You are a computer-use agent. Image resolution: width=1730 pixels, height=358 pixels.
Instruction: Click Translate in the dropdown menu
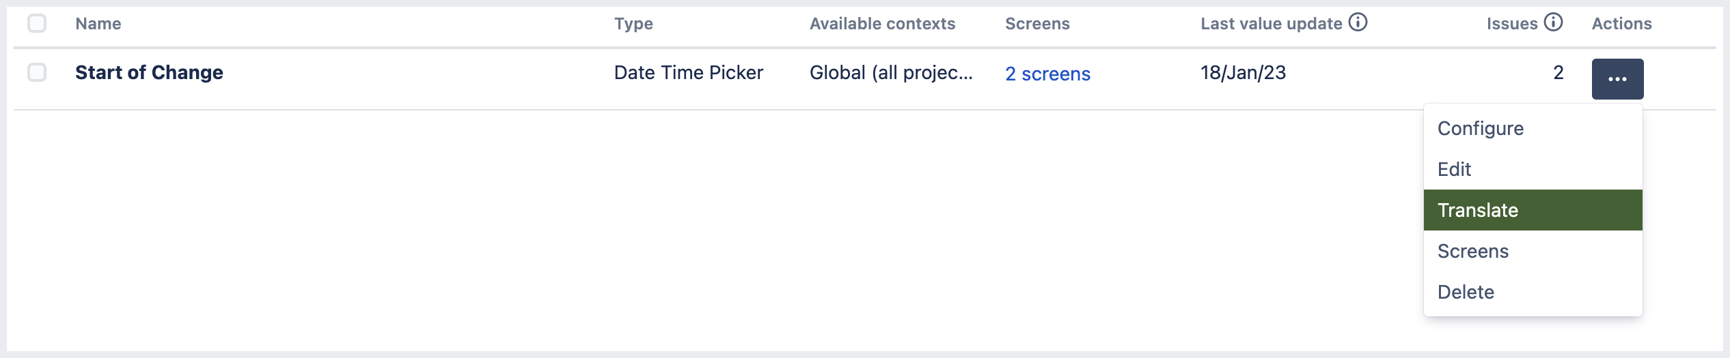tap(1478, 210)
